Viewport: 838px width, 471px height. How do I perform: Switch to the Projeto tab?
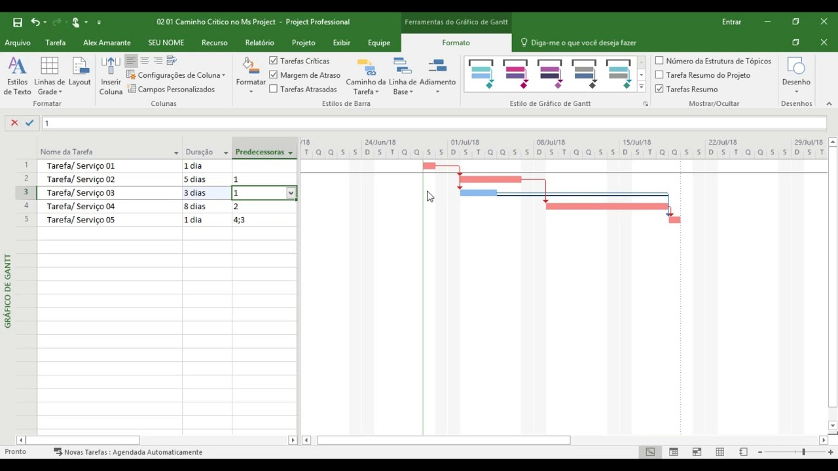point(303,43)
